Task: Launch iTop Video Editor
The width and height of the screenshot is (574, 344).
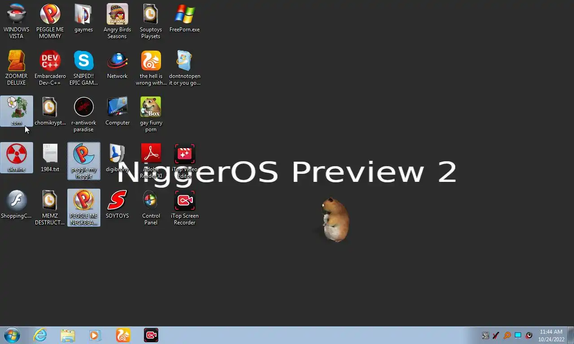Action: [184, 161]
